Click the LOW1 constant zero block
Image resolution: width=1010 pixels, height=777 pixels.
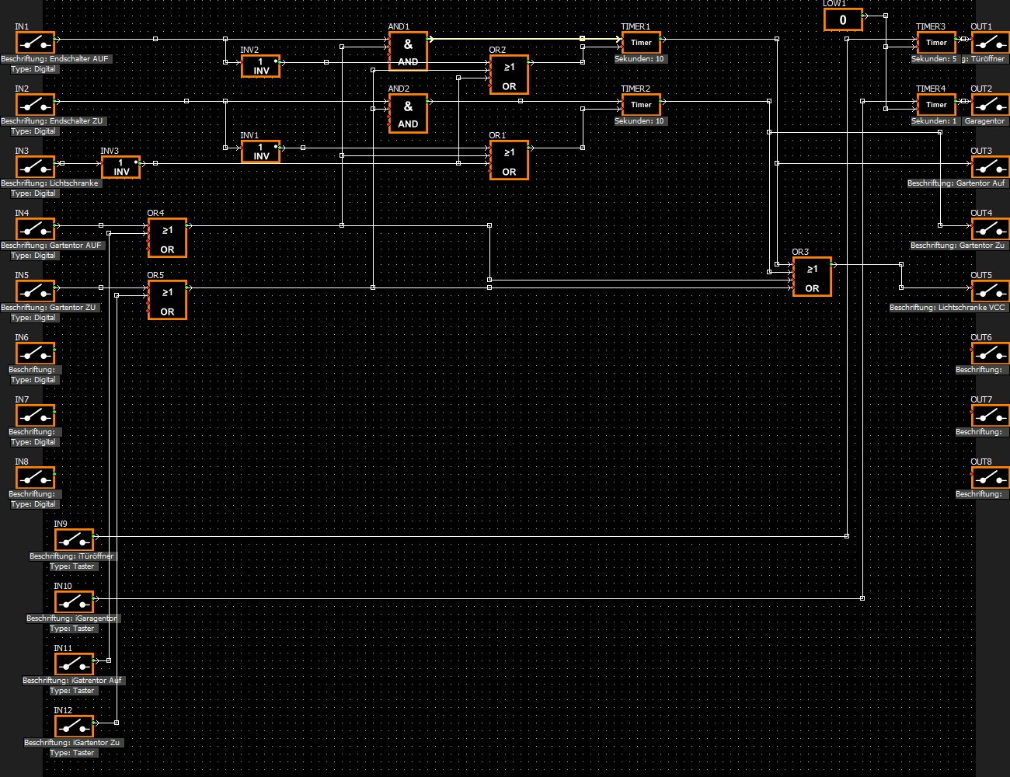coord(843,20)
